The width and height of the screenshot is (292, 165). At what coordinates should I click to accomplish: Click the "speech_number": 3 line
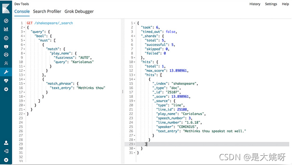pos(174,118)
